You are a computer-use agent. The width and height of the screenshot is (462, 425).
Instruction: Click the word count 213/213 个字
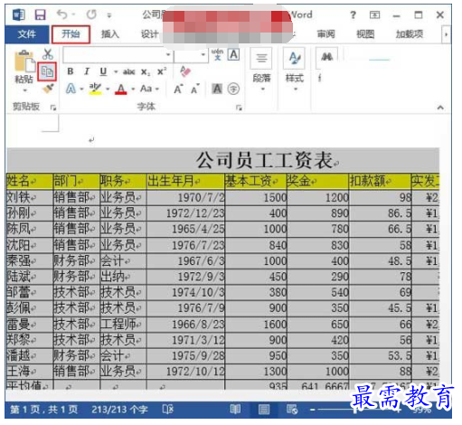(119, 410)
